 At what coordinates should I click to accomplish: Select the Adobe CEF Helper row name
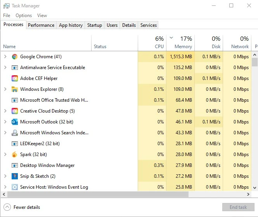39,78
